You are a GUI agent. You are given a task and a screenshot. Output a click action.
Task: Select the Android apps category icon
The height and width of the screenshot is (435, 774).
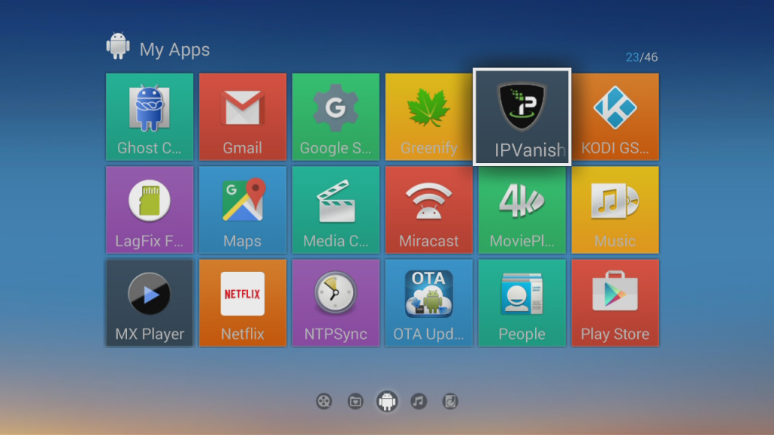(387, 402)
